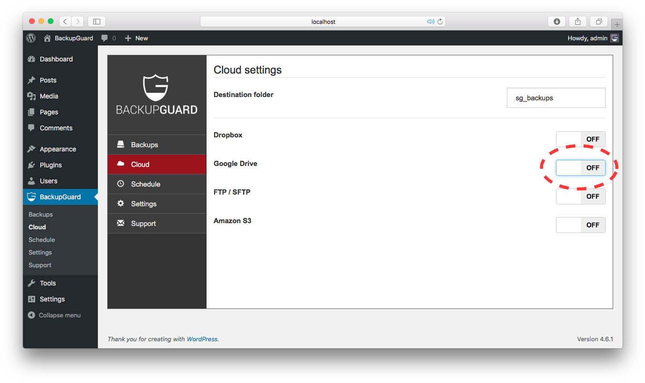
Task: Open the comments bubble in admin bar
Action: tap(105, 38)
